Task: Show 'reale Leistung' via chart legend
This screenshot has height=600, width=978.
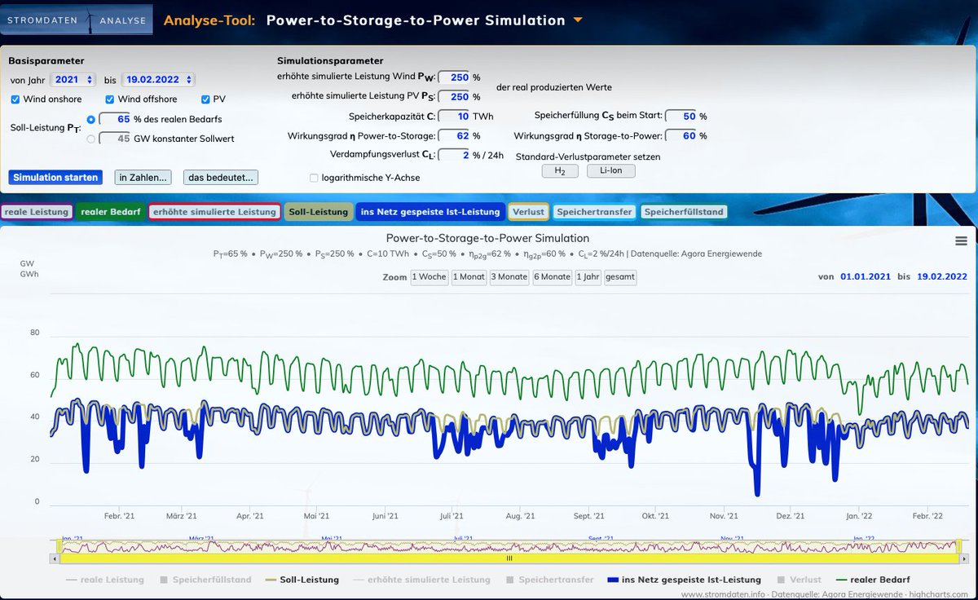Action: (x=104, y=580)
